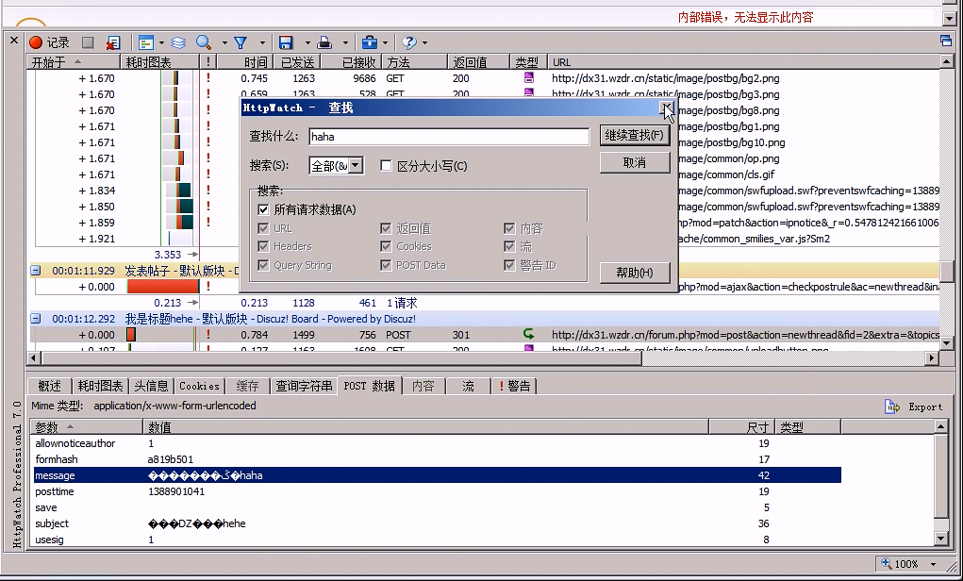This screenshot has width=963, height=581.
Task: Click the funnel Filter icon
Action: pyautogui.click(x=241, y=42)
